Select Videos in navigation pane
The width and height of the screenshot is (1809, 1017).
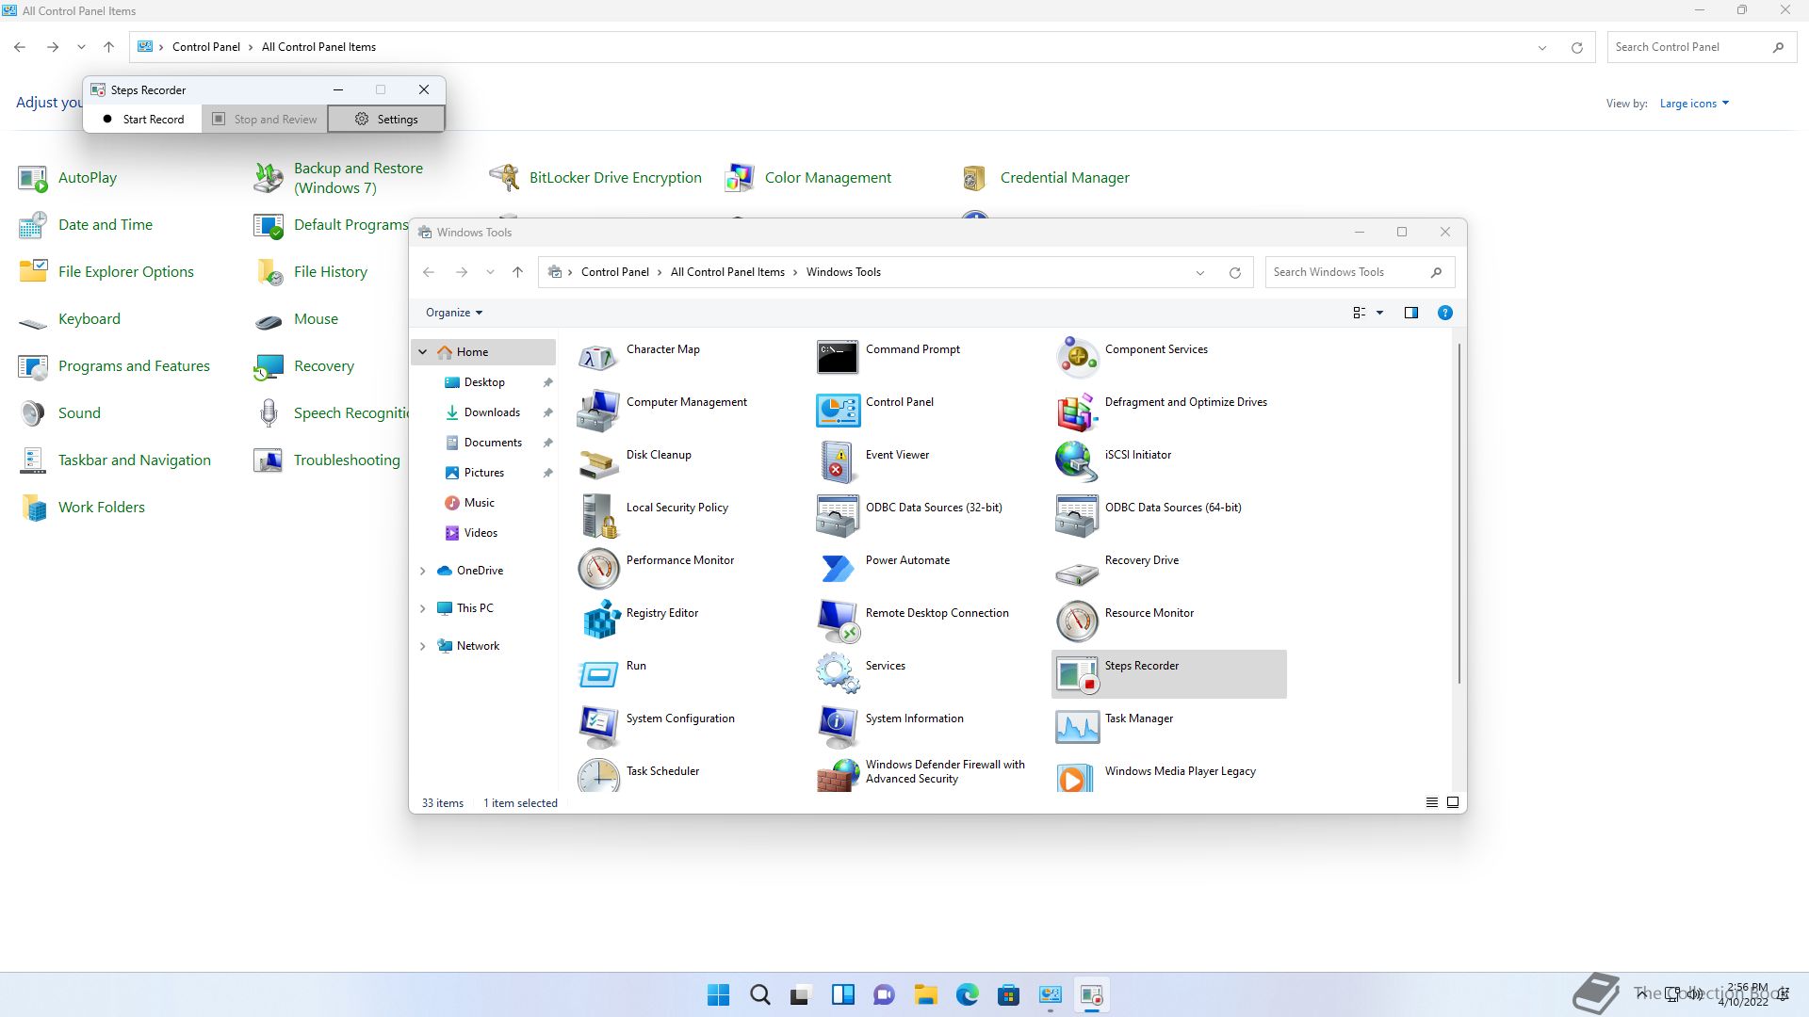click(481, 533)
